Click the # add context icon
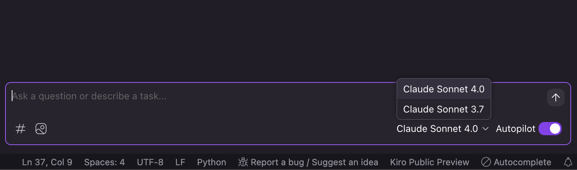The height and width of the screenshot is (170, 577). click(x=21, y=129)
